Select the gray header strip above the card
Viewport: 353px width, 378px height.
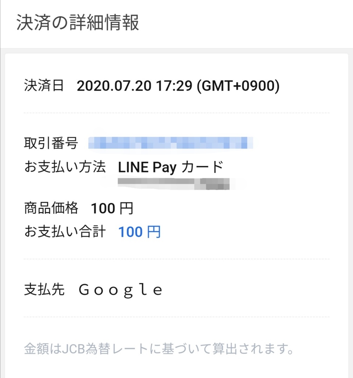coord(176,51)
